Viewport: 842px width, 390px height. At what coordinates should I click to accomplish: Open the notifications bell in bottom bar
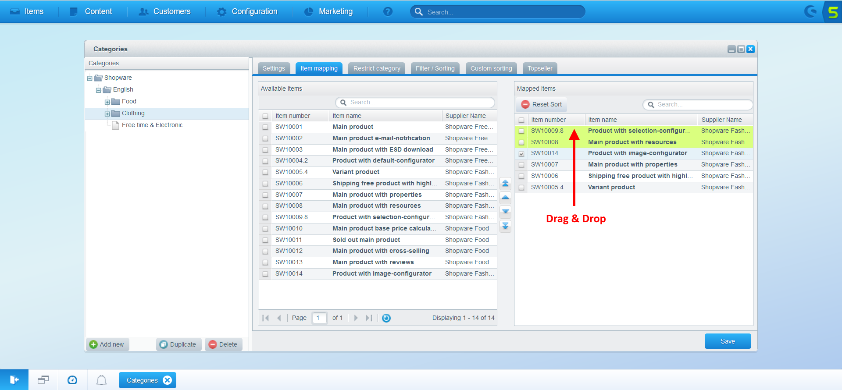tap(101, 380)
